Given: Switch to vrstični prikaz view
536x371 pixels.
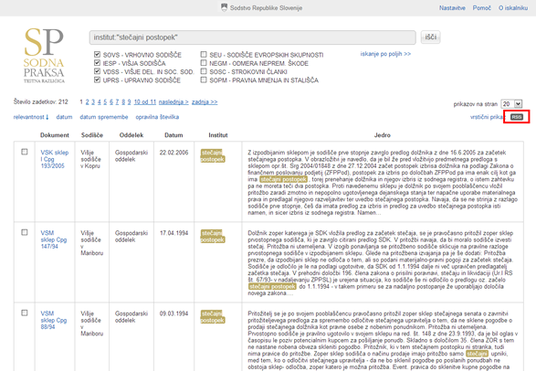Looking at the screenshot, I should (487, 117).
